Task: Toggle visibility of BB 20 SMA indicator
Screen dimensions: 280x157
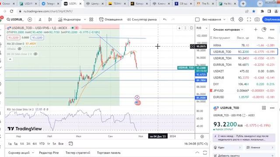Action: click(35, 54)
